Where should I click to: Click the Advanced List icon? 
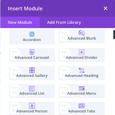click(x=32, y=89)
